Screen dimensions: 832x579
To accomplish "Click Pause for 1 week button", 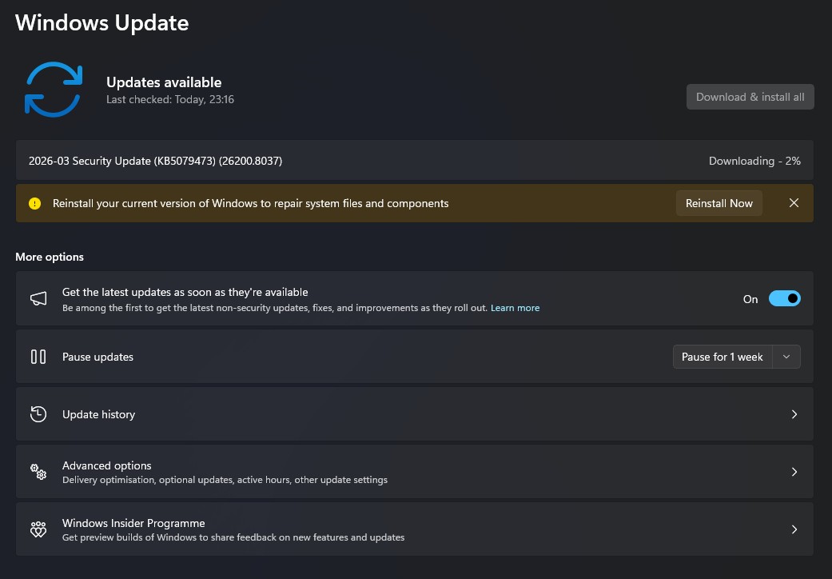I will point(723,357).
